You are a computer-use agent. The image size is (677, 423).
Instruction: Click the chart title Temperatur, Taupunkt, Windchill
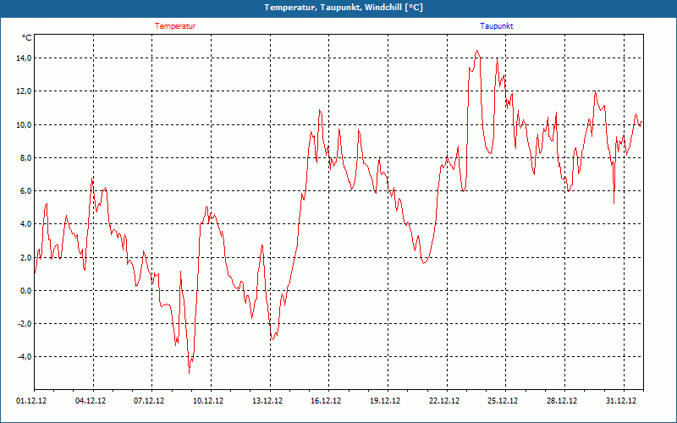344,8
